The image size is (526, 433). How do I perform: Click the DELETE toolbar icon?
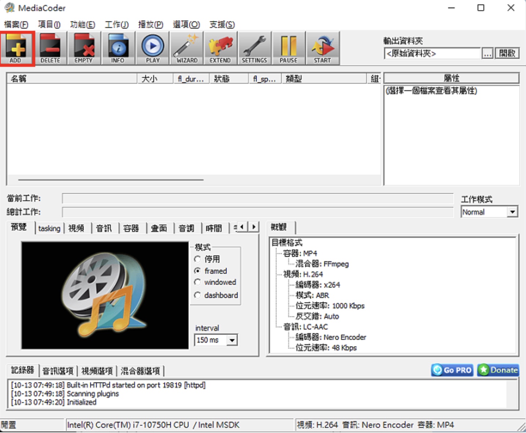(x=50, y=48)
